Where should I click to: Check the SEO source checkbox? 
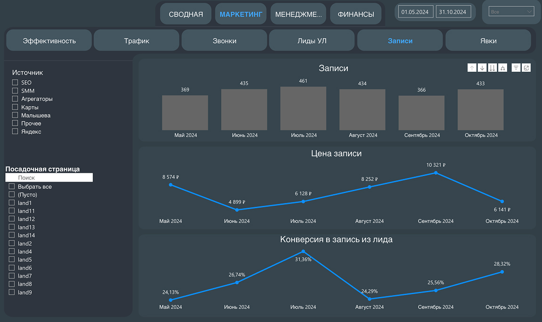[15, 83]
